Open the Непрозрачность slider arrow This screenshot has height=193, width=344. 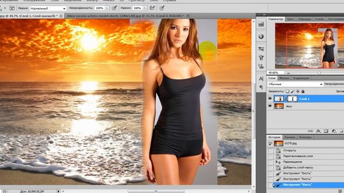[x=107, y=8]
